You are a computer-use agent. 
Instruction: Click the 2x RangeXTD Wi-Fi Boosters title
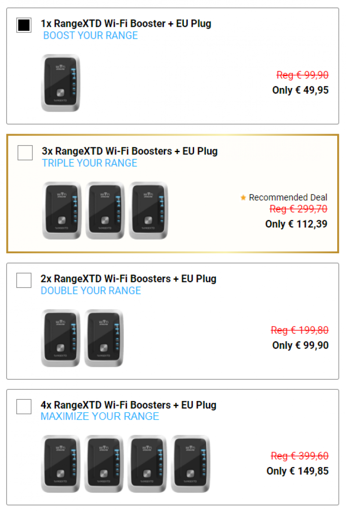[128, 279]
